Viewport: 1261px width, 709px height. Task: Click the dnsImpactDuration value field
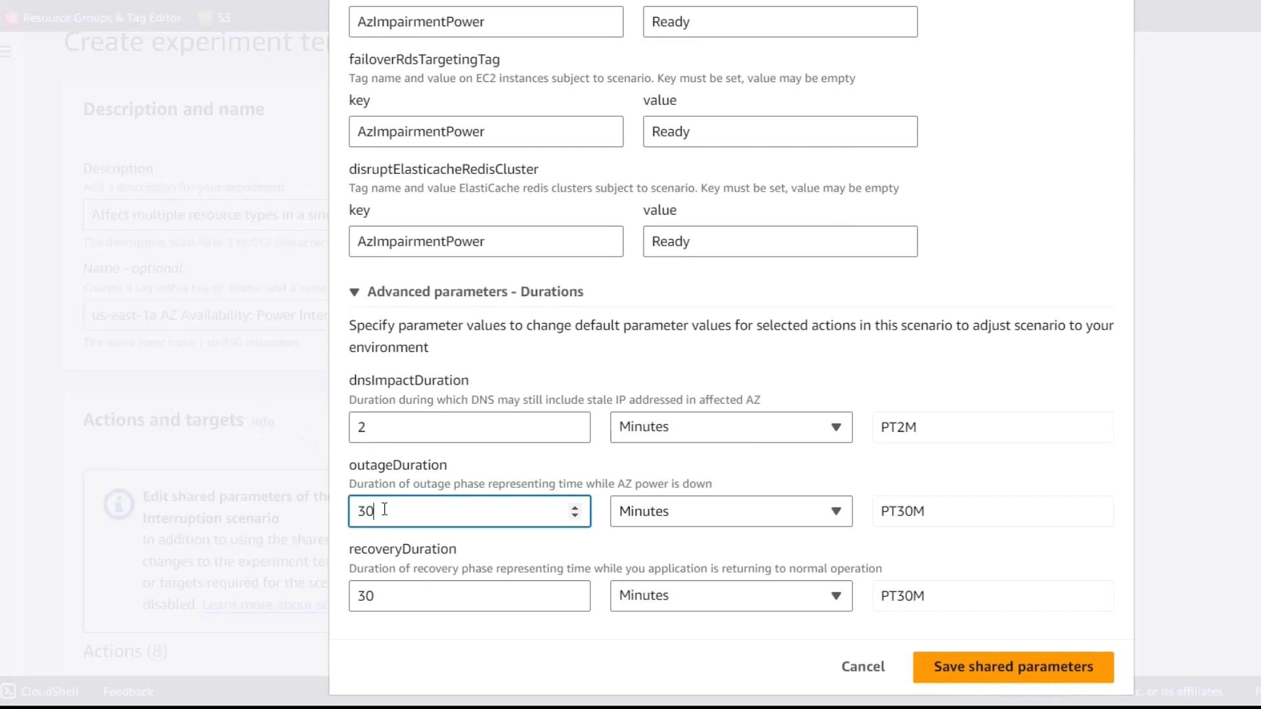469,427
